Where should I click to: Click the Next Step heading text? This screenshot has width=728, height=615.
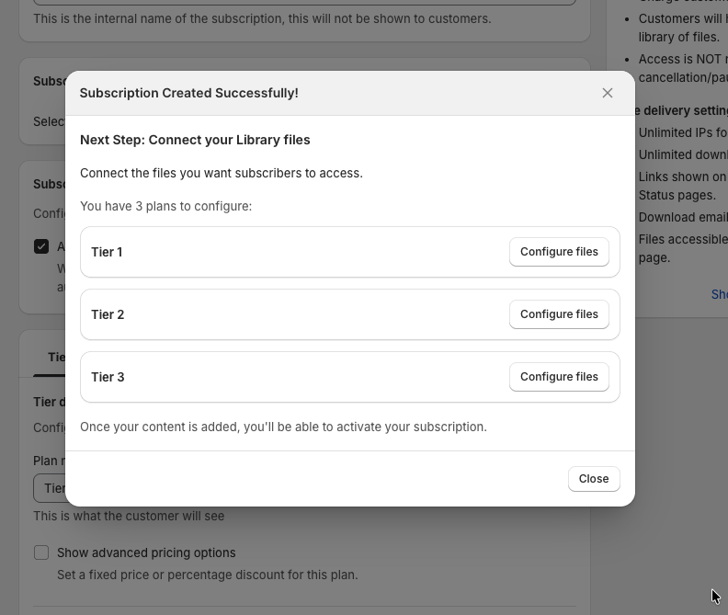[195, 140]
